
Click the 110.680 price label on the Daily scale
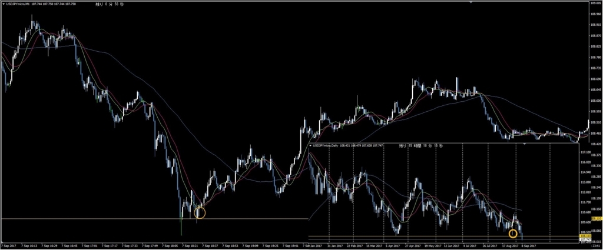coord(585,212)
